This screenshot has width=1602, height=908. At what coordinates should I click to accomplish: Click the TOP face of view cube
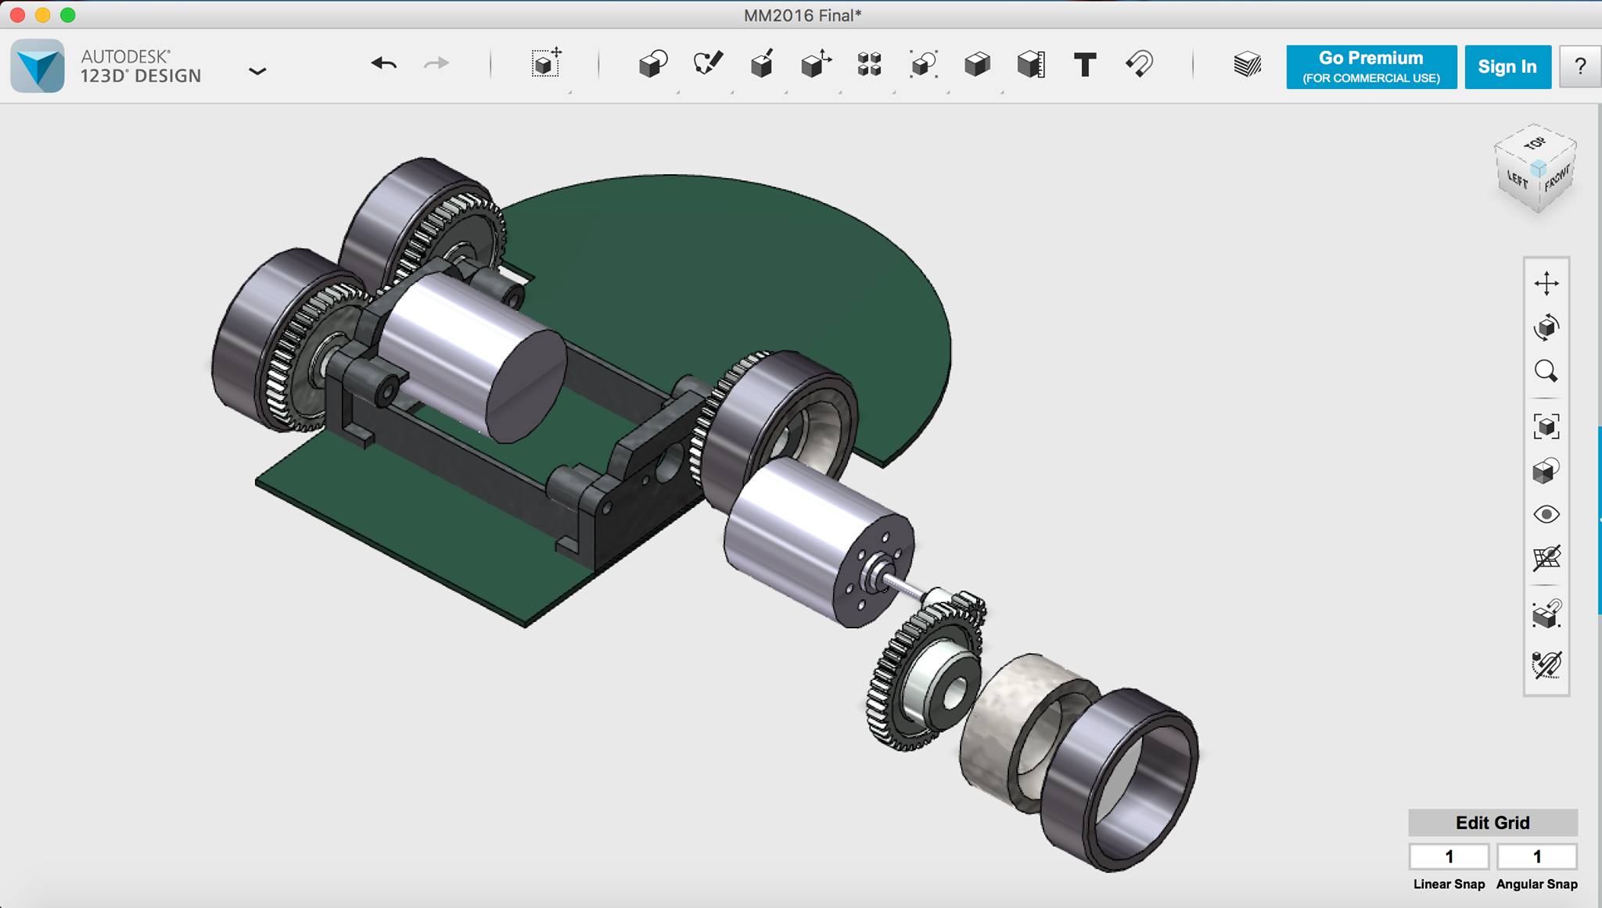point(1534,144)
